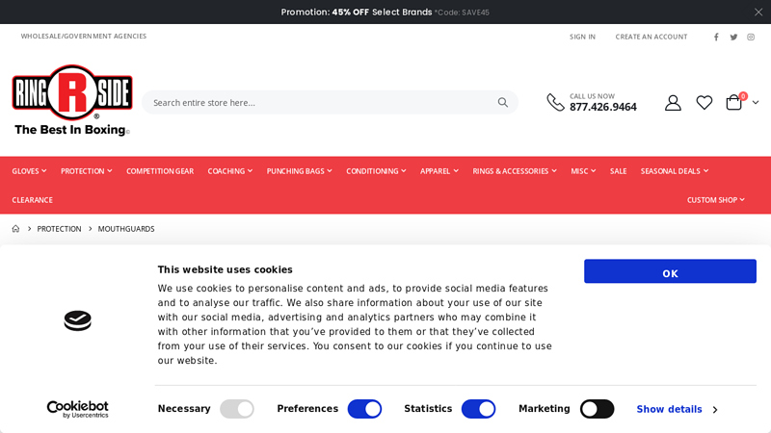Open the Twitter social link
The height and width of the screenshot is (433, 771).
pyautogui.click(x=733, y=37)
